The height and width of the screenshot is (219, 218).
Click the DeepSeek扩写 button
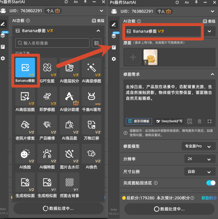click(169, 121)
